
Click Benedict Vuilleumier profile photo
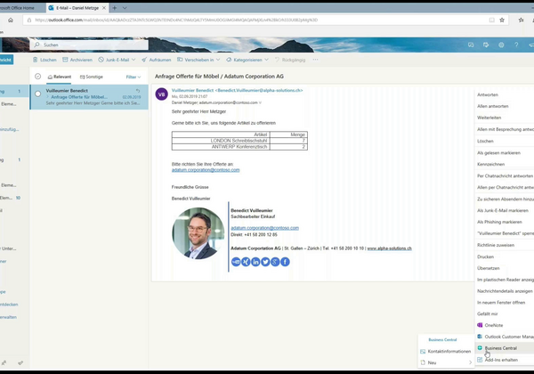[x=198, y=233]
